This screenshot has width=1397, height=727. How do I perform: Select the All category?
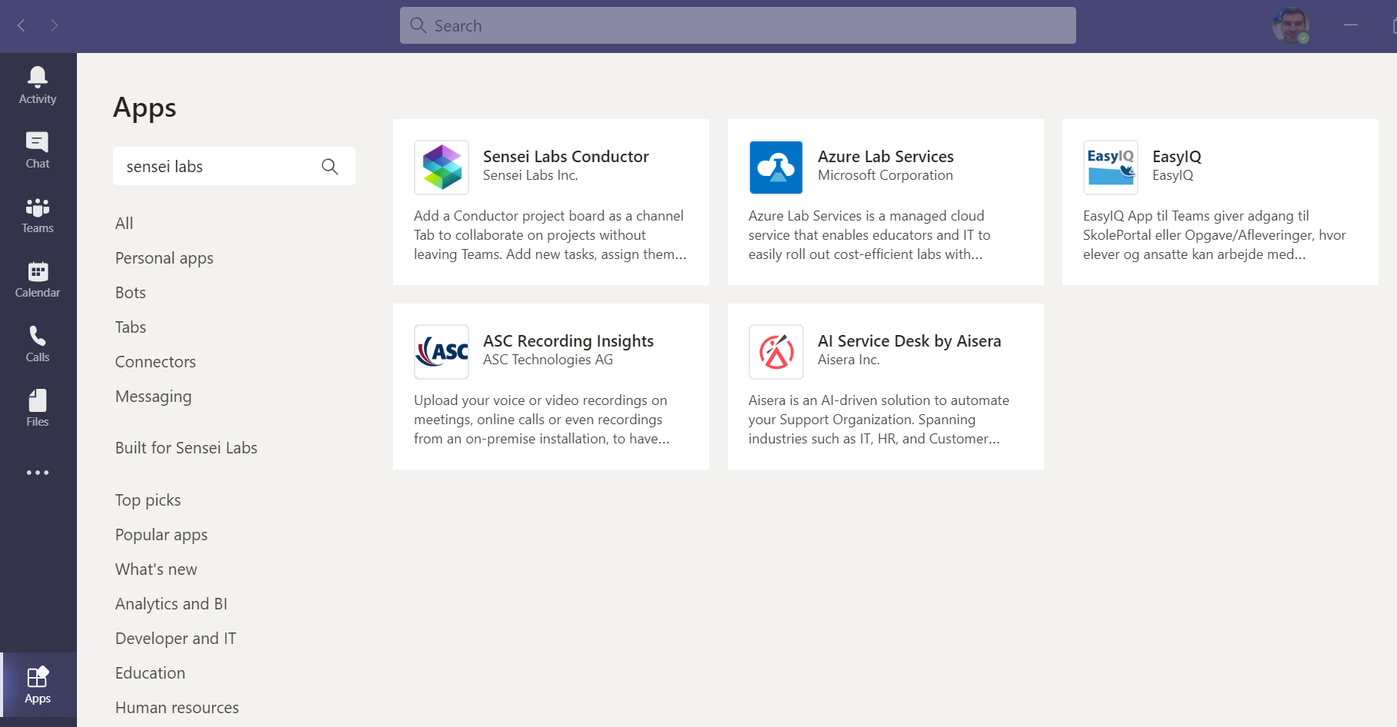(x=124, y=224)
